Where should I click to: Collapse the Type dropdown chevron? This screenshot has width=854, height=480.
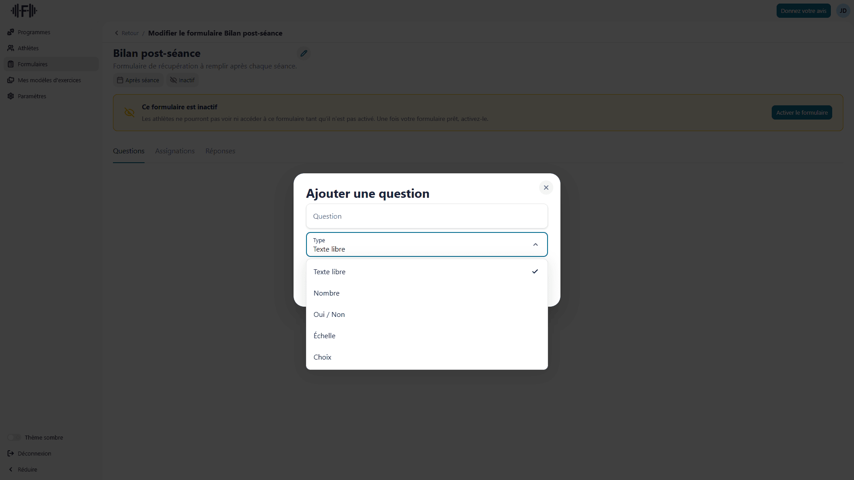(535, 244)
